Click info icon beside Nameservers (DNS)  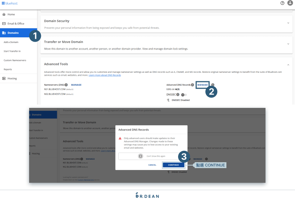(66, 85)
